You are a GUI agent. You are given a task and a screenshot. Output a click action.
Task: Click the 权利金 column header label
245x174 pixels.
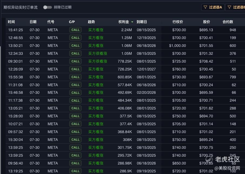click(124, 22)
